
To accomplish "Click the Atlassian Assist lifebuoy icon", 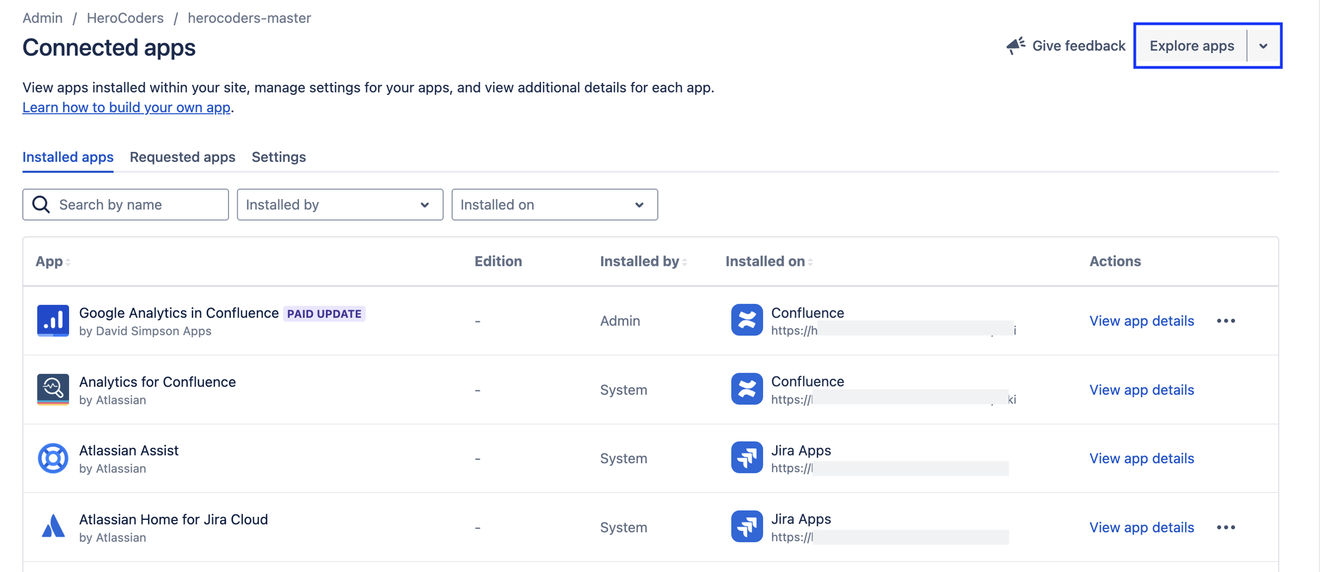I will tap(53, 458).
